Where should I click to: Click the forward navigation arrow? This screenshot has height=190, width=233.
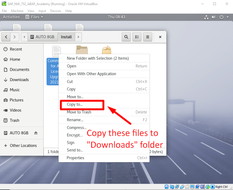(15, 37)
